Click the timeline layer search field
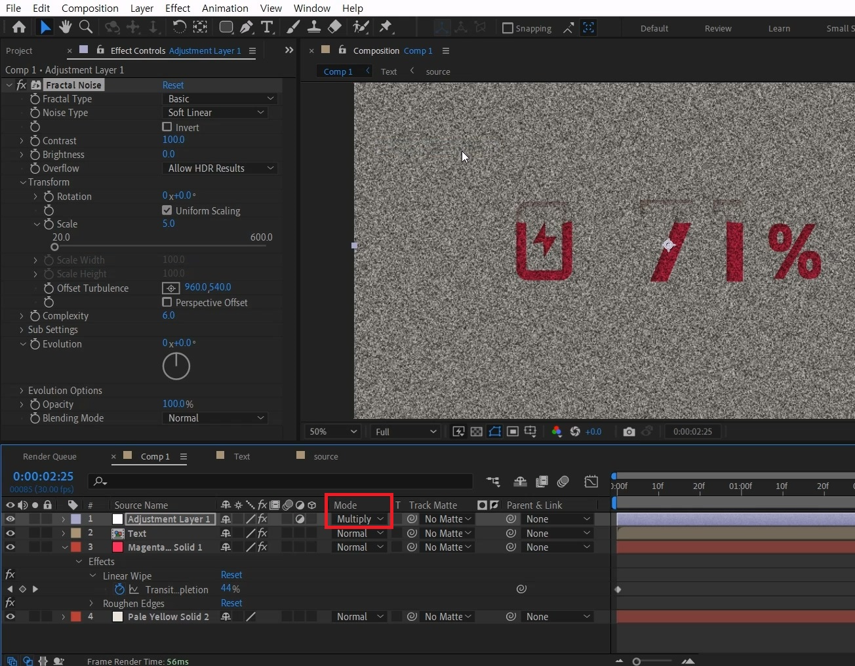This screenshot has height=666, width=855. [280, 481]
